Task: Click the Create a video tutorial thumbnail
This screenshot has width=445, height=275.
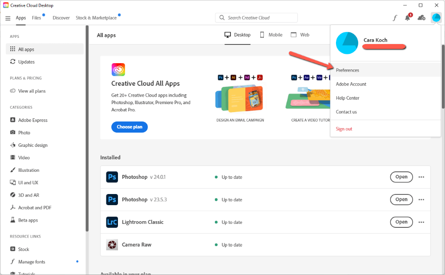Action: [x=308, y=98]
